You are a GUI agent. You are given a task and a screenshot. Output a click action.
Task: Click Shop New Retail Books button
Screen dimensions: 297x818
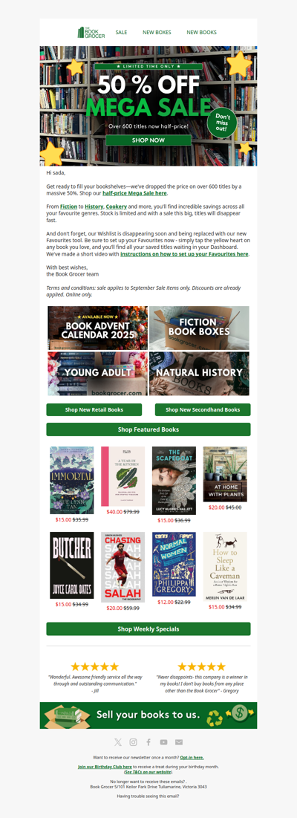click(x=94, y=409)
